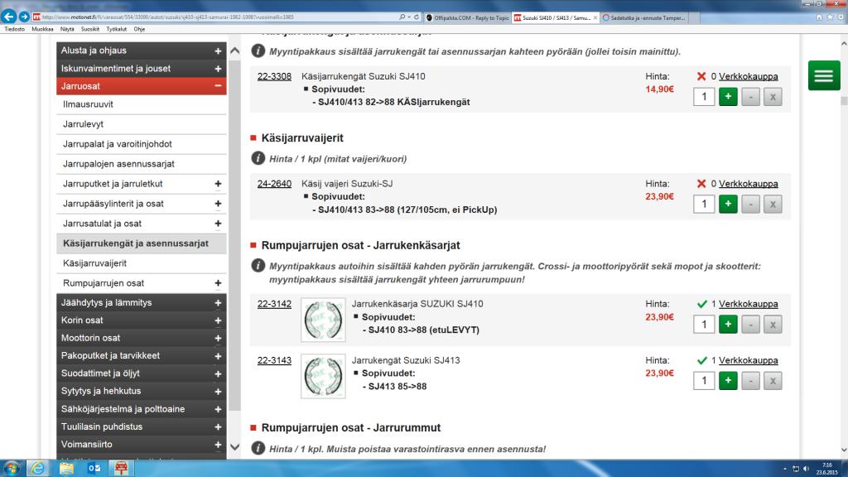848x477 pixels.
Task: Open brake shoe thumbnail for 22-3143
Action: pos(323,377)
